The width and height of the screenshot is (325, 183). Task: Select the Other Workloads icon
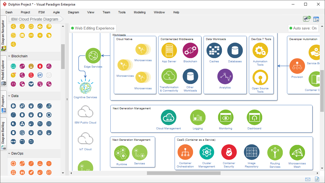(x=190, y=76)
